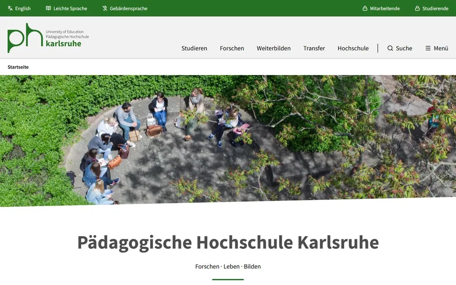Click the lock icon beside Mitarbeitende
This screenshot has height=285, width=456.
(365, 8)
